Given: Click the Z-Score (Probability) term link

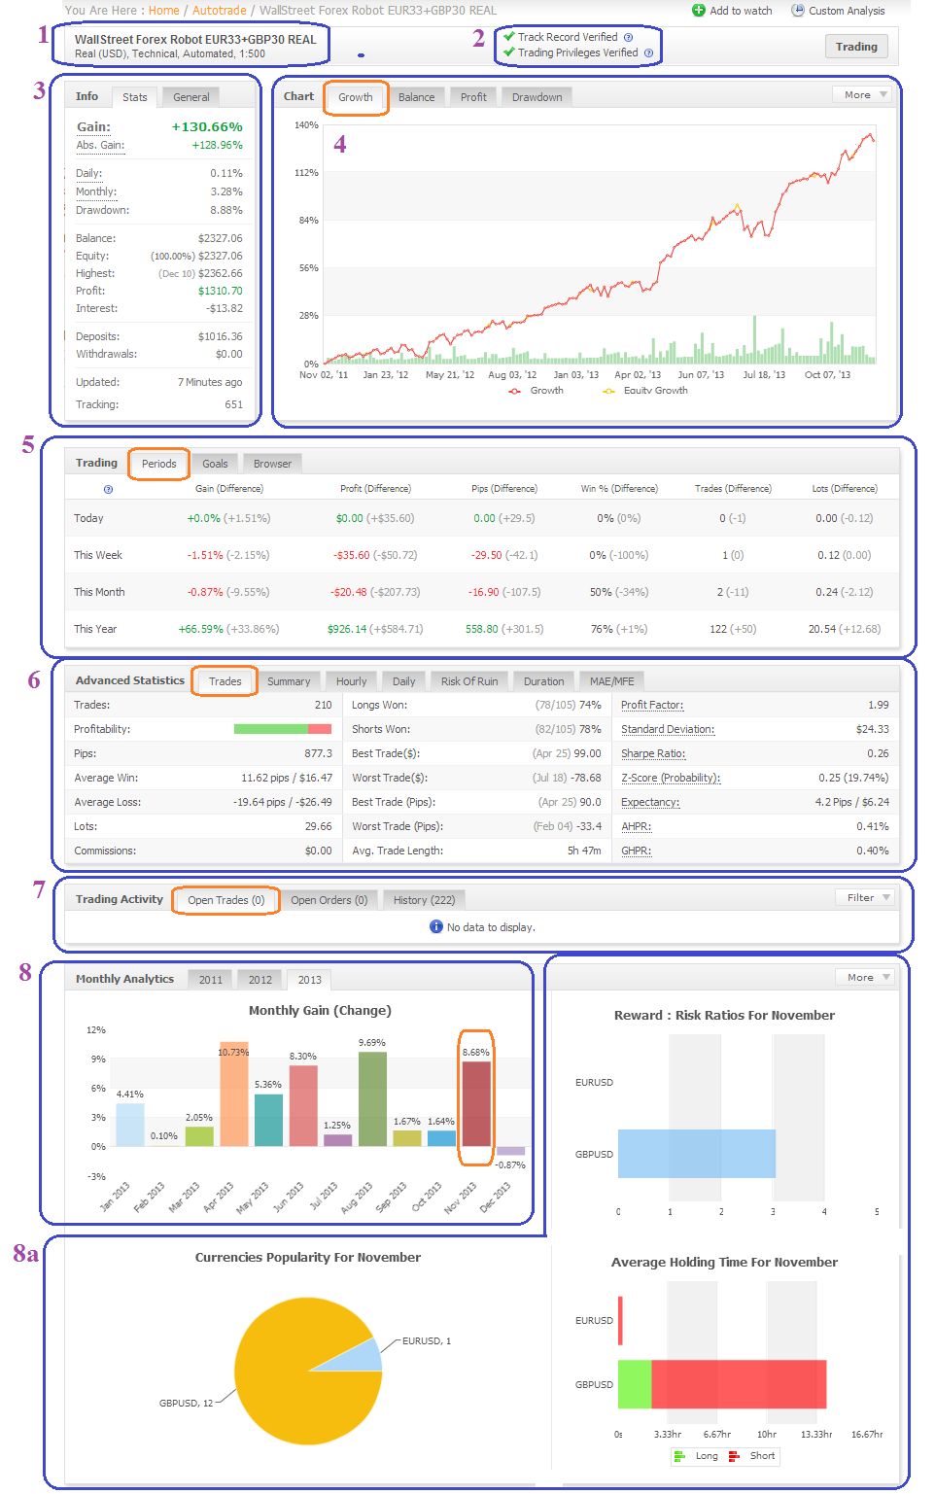Looking at the screenshot, I should (671, 778).
